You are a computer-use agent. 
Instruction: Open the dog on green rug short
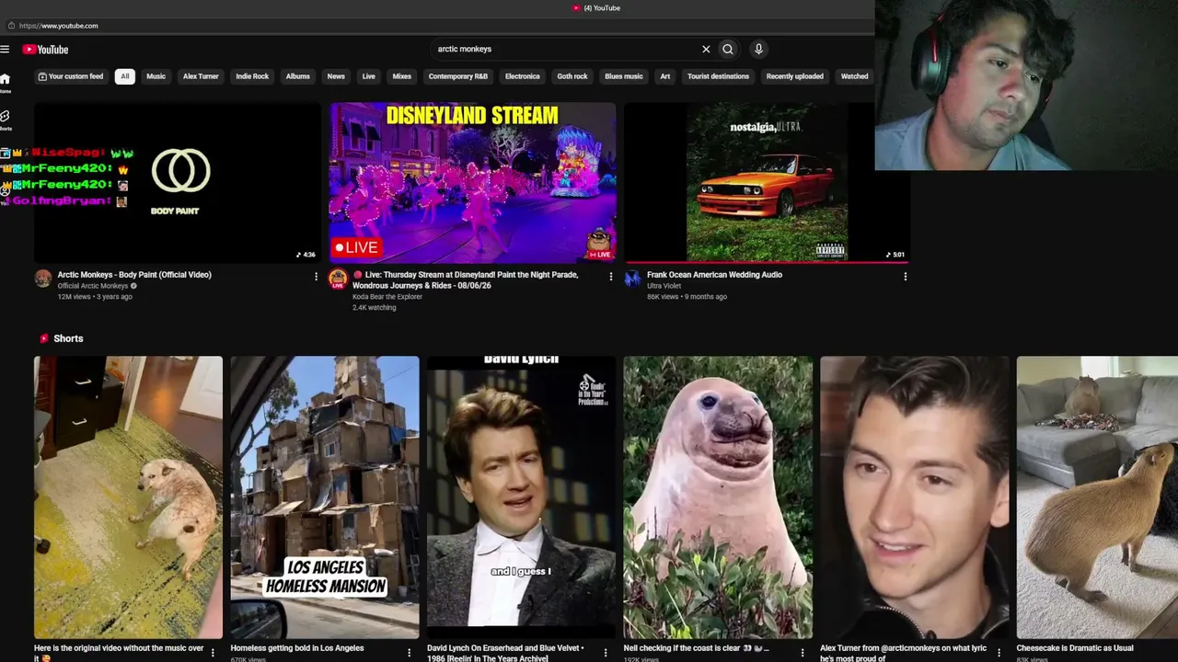click(x=128, y=497)
